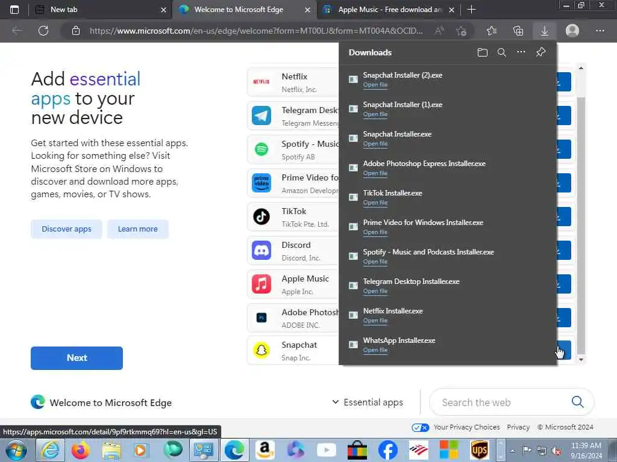Open Windows Start button

(x=16, y=450)
